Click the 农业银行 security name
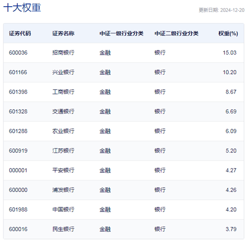Image resolution: width=247 pixels, height=242 pixels. [x=63, y=131]
